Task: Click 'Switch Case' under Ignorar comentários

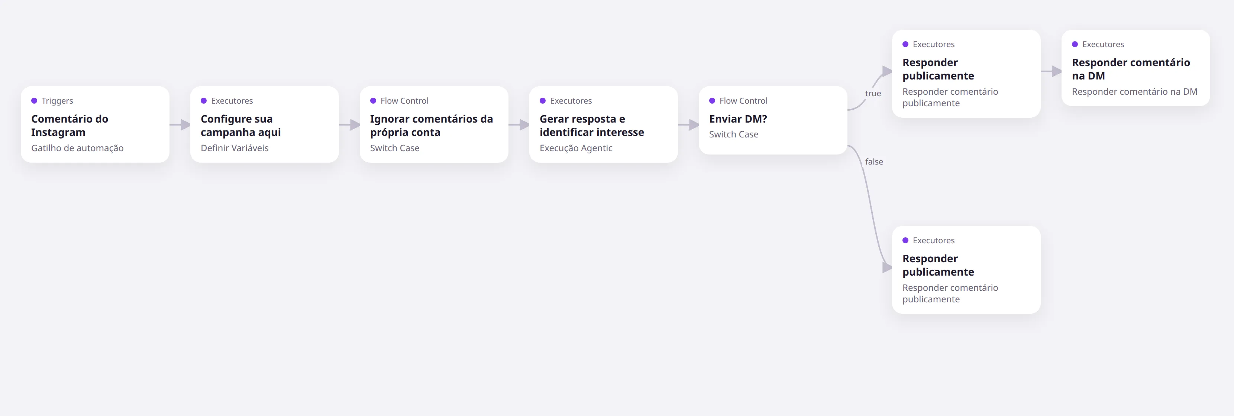Action: pyautogui.click(x=395, y=148)
